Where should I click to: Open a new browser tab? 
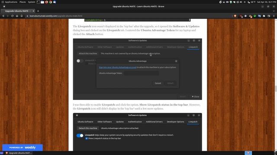[x=38, y=11]
